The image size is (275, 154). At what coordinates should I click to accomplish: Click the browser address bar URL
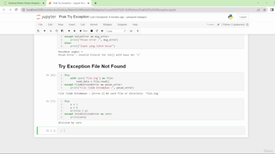pyautogui.click(x=101, y=10)
